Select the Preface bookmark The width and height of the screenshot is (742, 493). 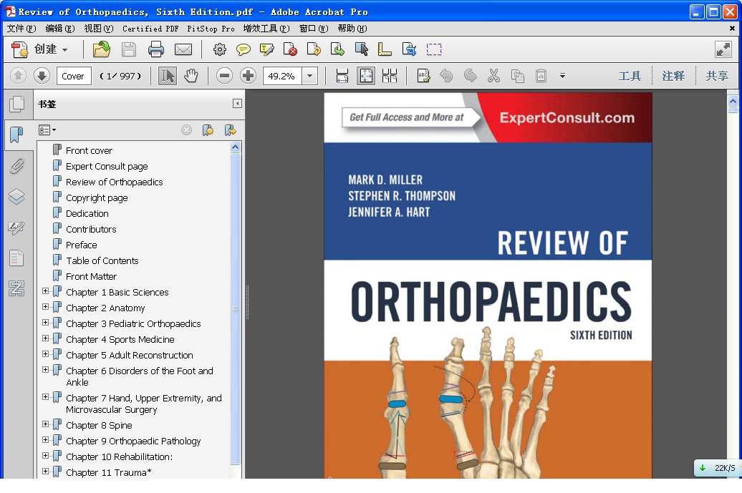coord(82,245)
